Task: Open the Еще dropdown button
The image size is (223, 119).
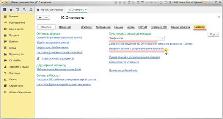Action: [x=213, y=35]
